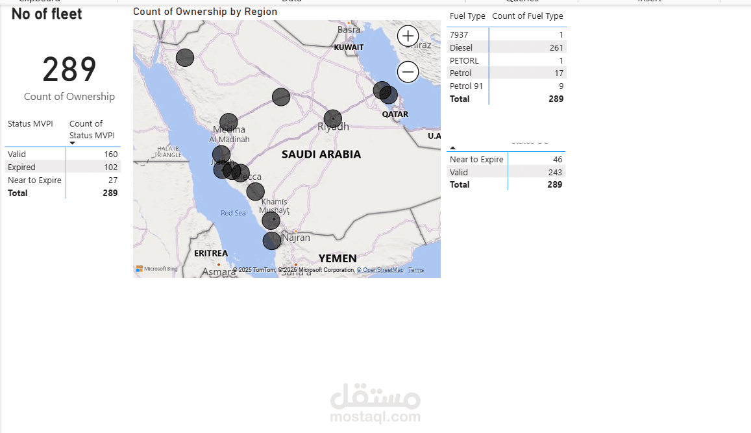Select the map bubble near Riyadh
The image size is (751, 433).
[x=333, y=118]
